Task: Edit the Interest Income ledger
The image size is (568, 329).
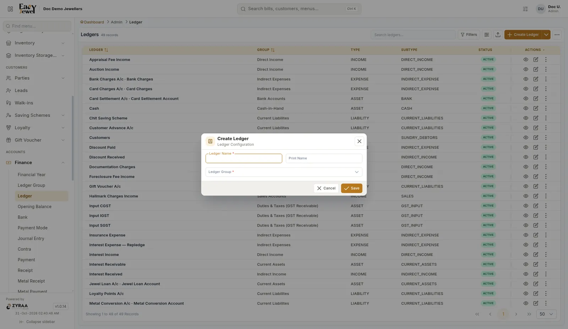Action: (x=536, y=255)
